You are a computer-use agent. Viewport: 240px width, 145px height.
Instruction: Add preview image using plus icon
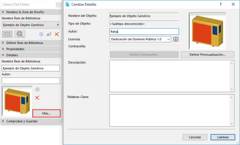coord(37,90)
